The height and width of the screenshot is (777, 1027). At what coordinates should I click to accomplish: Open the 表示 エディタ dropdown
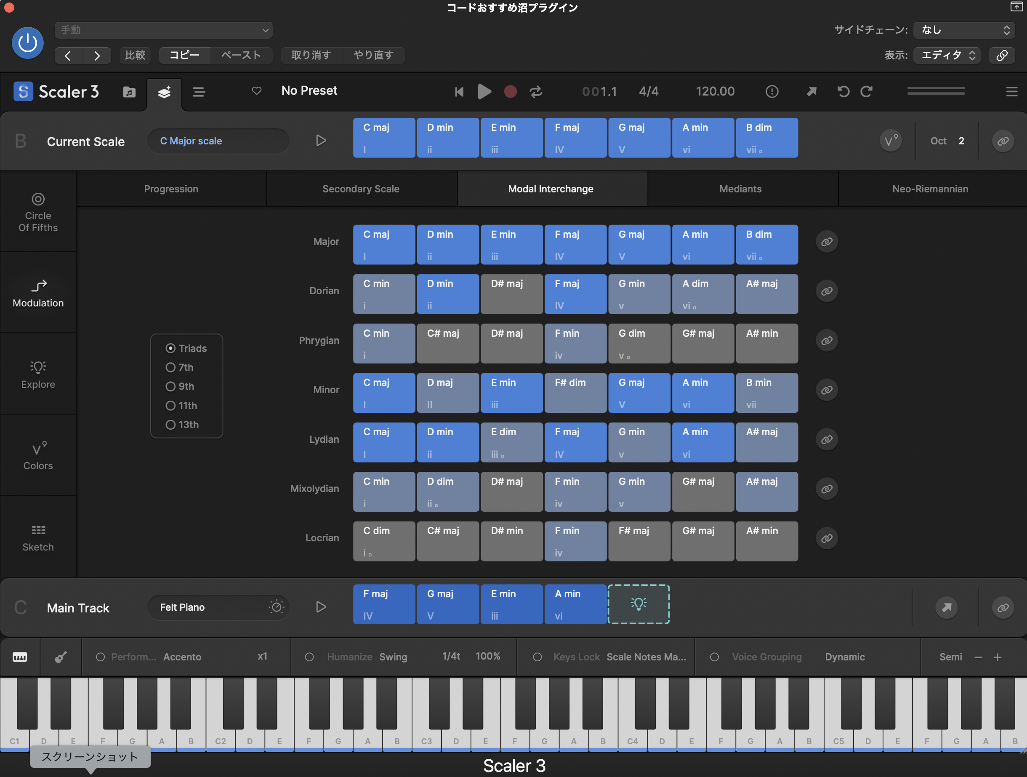point(947,55)
